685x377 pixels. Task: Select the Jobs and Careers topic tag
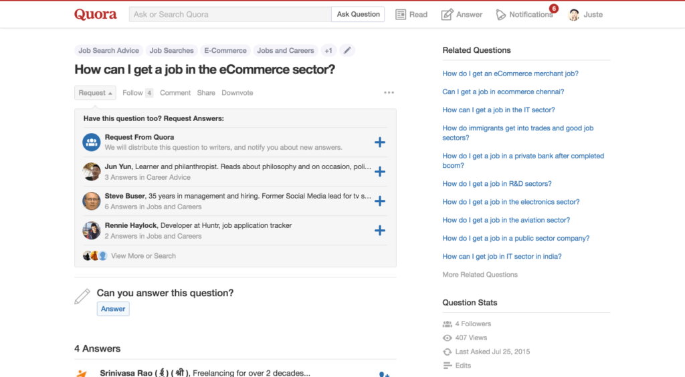tap(285, 51)
